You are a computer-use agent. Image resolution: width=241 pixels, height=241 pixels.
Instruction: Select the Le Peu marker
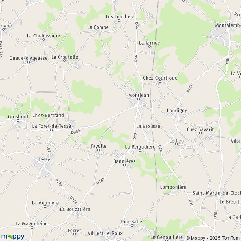pos(176,144)
